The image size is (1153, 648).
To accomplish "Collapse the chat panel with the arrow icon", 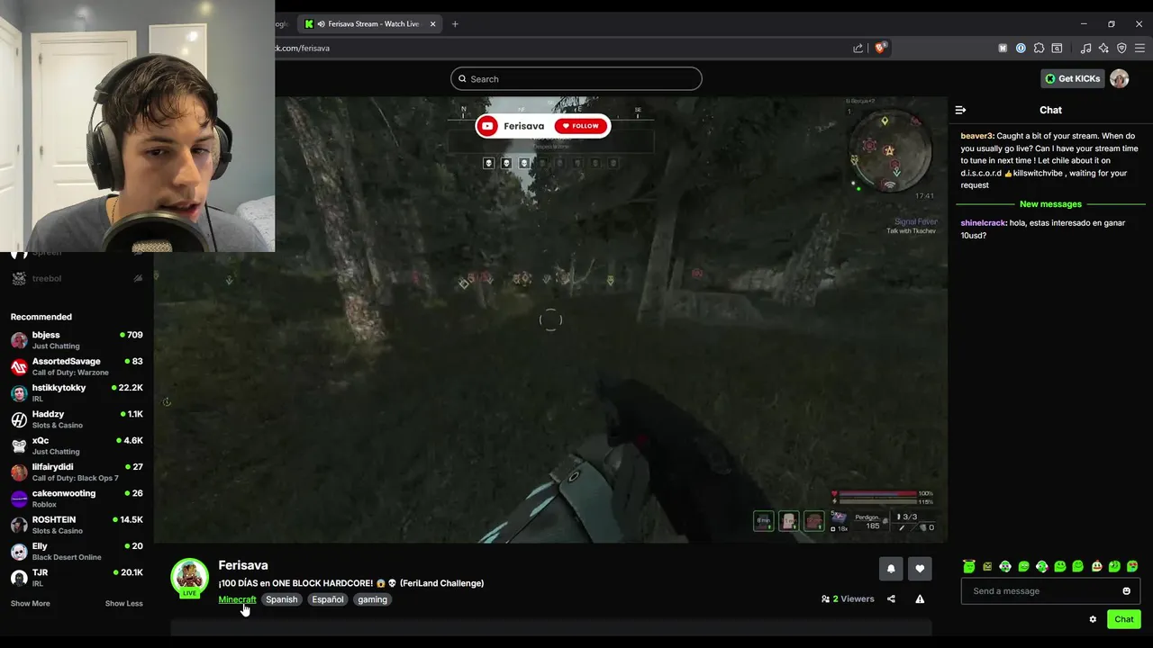I will [960, 110].
